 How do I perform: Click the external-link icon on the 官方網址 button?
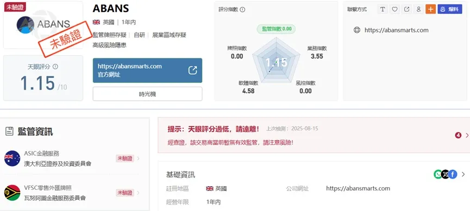pos(192,70)
